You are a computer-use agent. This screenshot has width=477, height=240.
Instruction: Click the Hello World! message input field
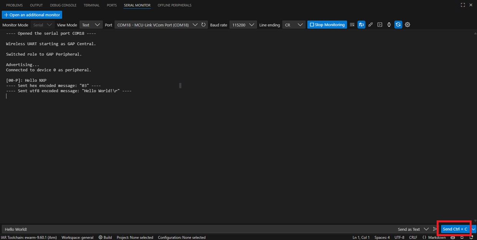(x=154, y=229)
